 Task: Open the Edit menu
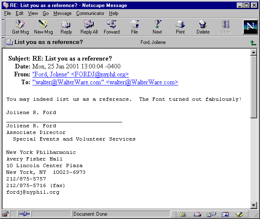coord(19,13)
